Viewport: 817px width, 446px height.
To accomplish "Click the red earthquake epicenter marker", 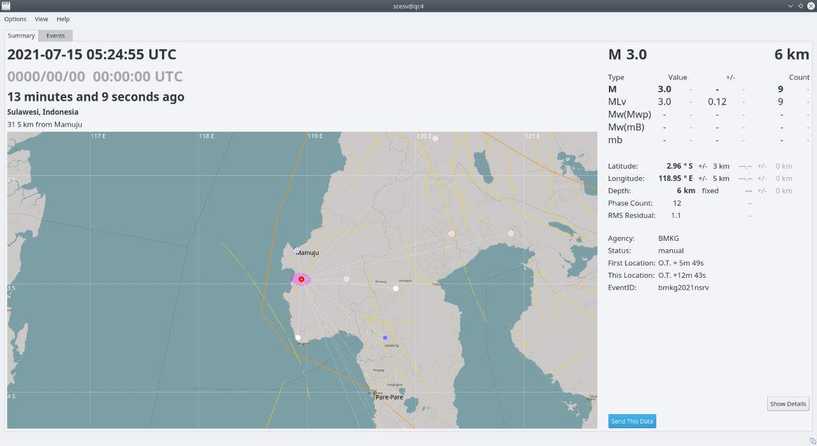I will pyautogui.click(x=301, y=279).
